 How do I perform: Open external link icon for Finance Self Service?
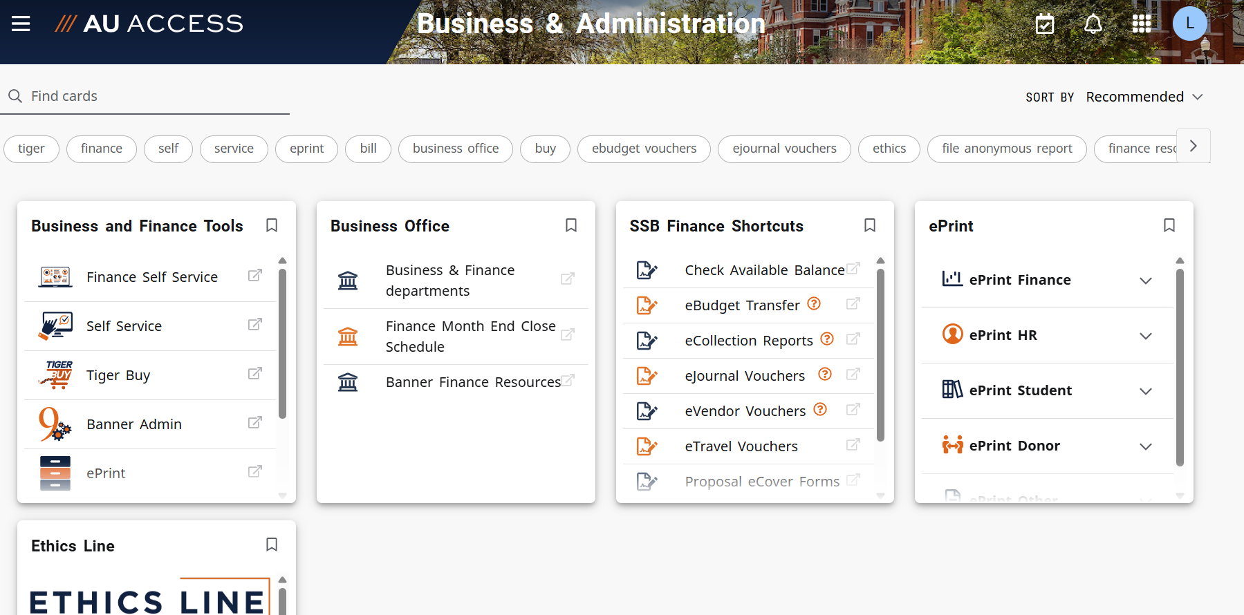[x=255, y=276]
